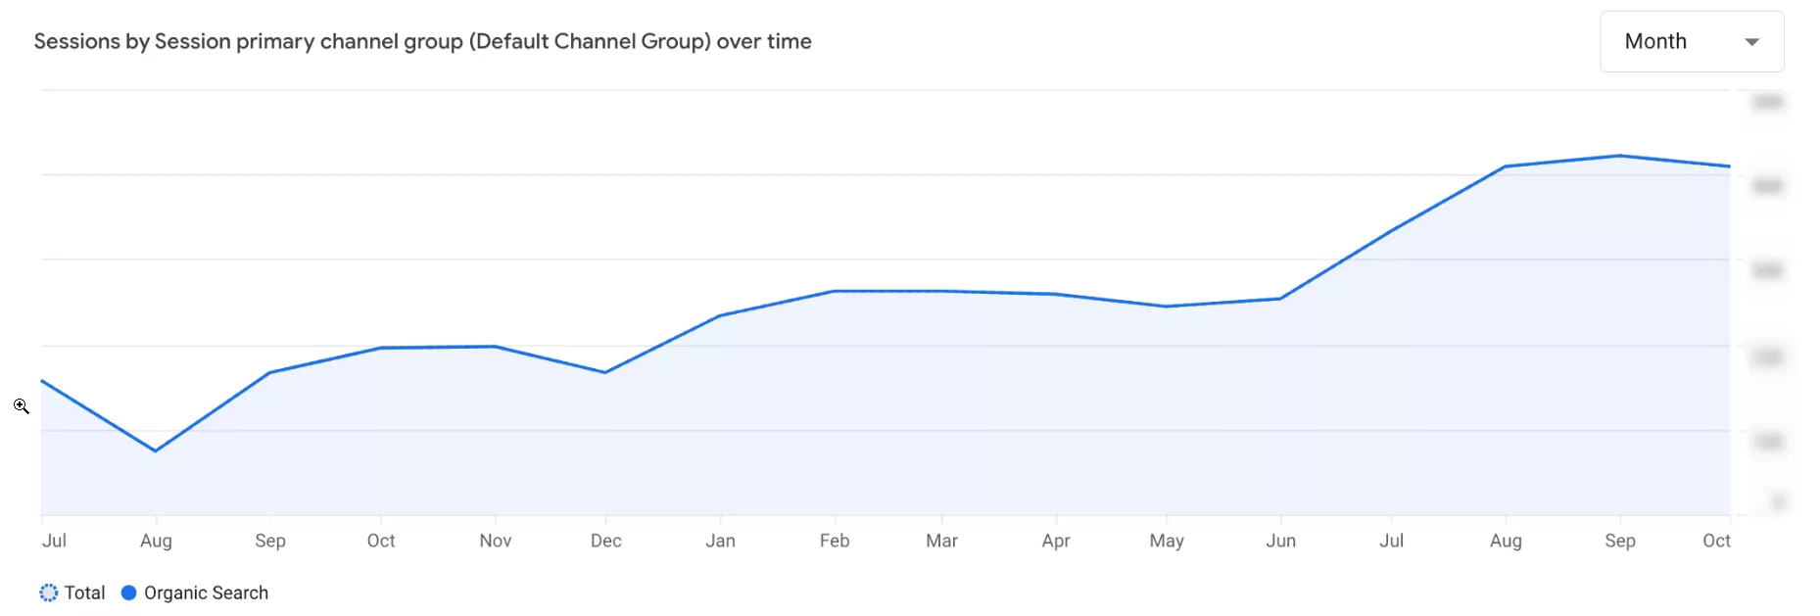
Task: Click the 'Apr' x-axis label
Action: pos(1056,541)
